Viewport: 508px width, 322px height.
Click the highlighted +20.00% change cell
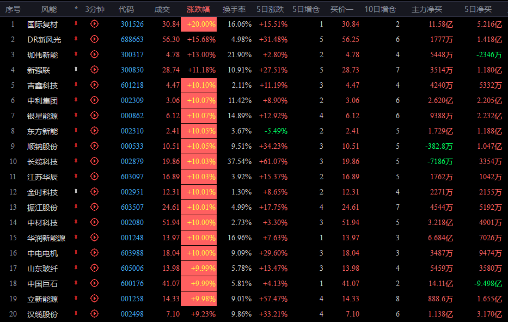pos(199,25)
